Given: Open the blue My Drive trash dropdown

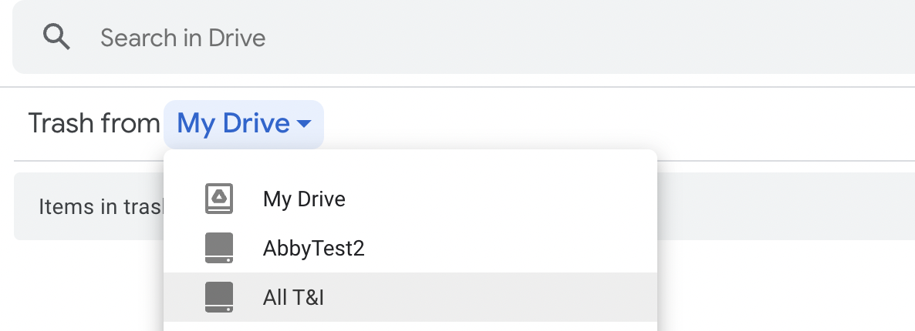Looking at the screenshot, I should [x=243, y=124].
